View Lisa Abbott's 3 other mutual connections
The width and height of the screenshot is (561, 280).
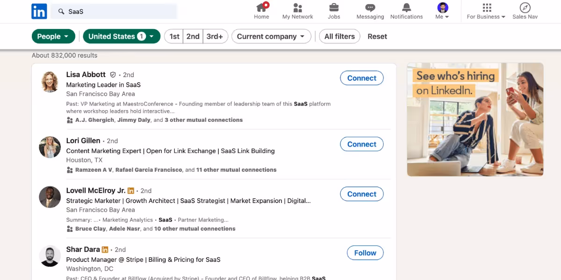tap(204, 120)
